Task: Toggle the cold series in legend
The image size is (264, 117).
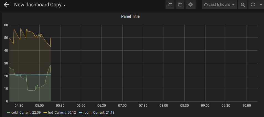Action: (x=14, y=113)
